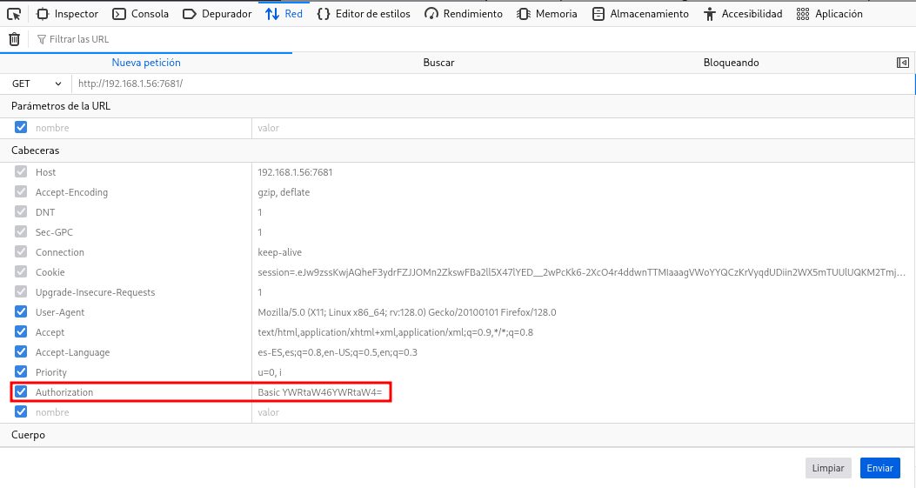
Task: Collapse the Cabeceras section
Action: [x=35, y=150]
